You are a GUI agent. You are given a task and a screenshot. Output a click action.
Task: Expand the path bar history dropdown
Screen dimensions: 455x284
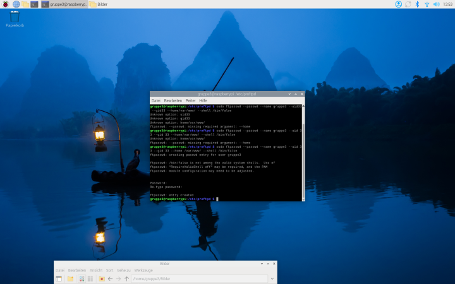[x=272, y=278]
